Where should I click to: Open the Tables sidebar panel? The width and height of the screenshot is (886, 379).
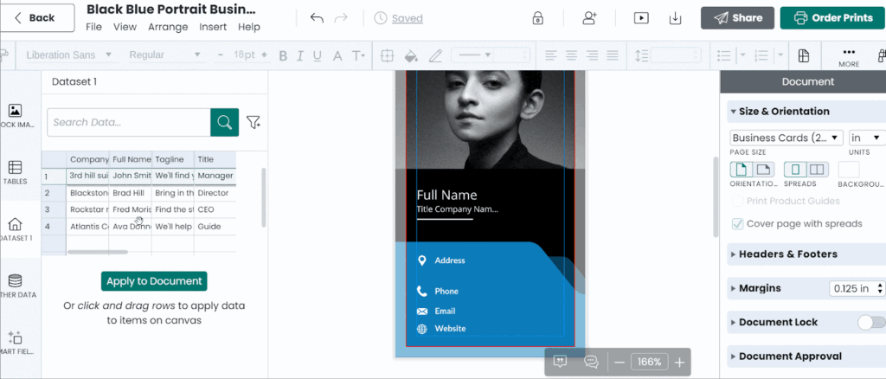[15, 172]
